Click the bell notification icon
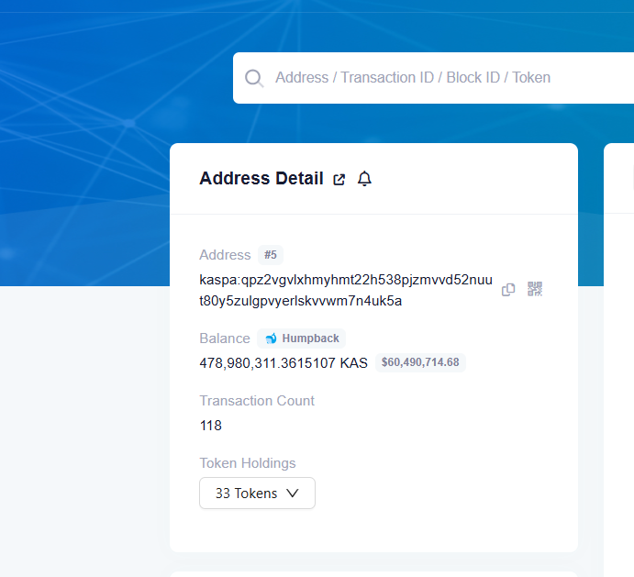Screen dimensions: 634x577 pos(364,179)
